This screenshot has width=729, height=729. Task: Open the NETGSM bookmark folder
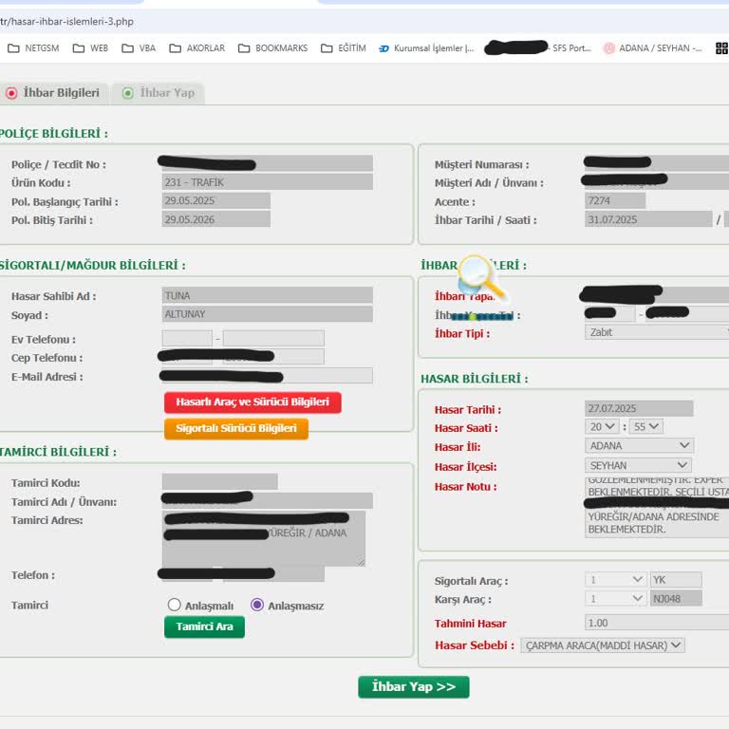pyautogui.click(x=33, y=48)
